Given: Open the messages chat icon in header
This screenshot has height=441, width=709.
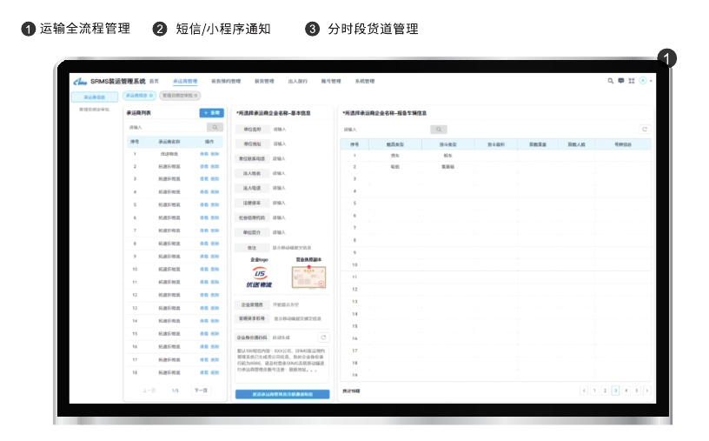Looking at the screenshot, I should pos(621,81).
